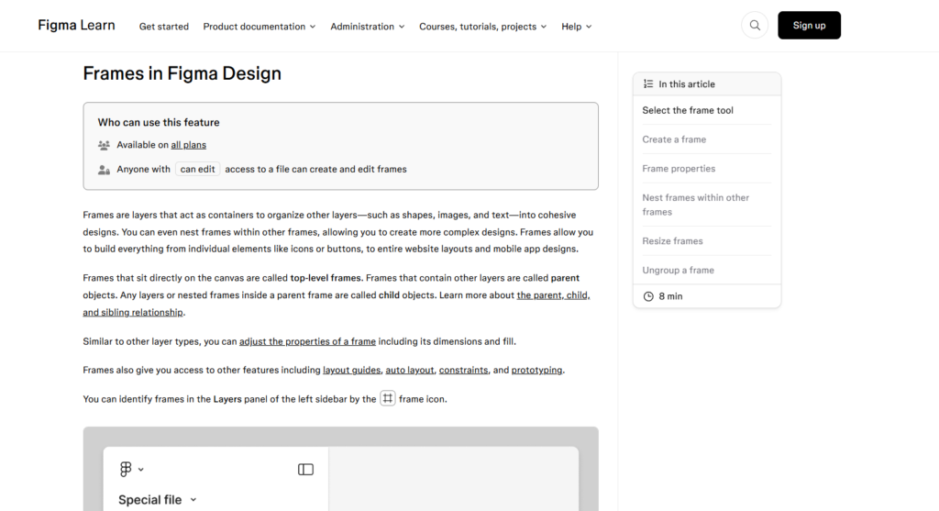The width and height of the screenshot is (939, 511).
Task: Follow the parent, child, and sibling relationship link
Action: 553,295
